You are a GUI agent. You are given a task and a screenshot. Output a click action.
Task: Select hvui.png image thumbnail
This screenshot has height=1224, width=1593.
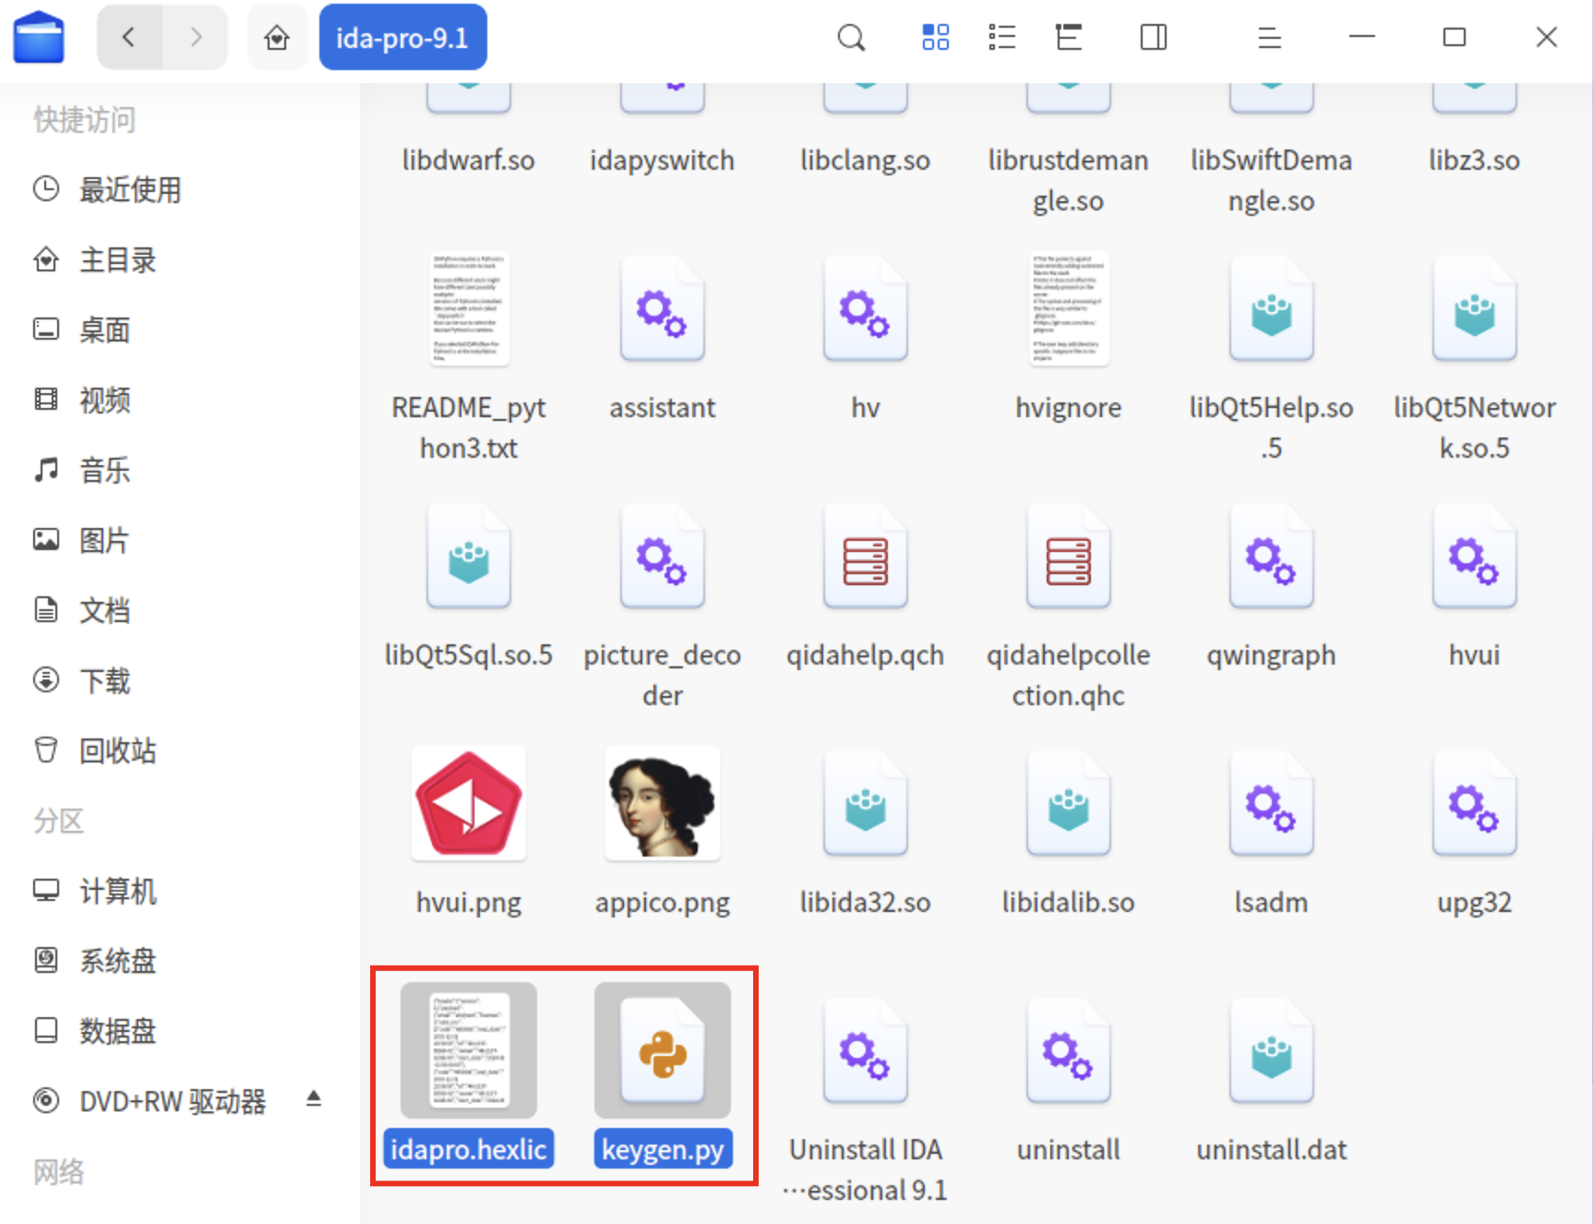[x=469, y=804]
